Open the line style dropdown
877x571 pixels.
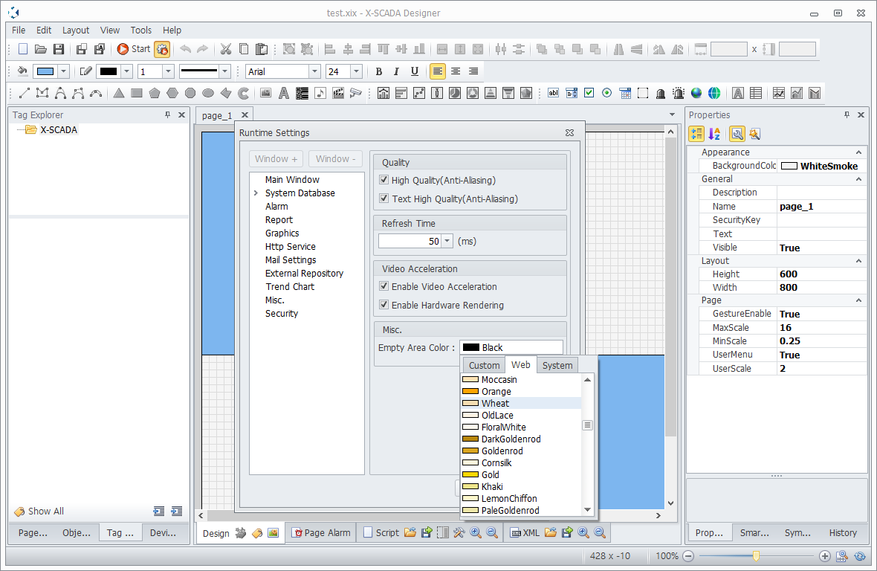225,71
